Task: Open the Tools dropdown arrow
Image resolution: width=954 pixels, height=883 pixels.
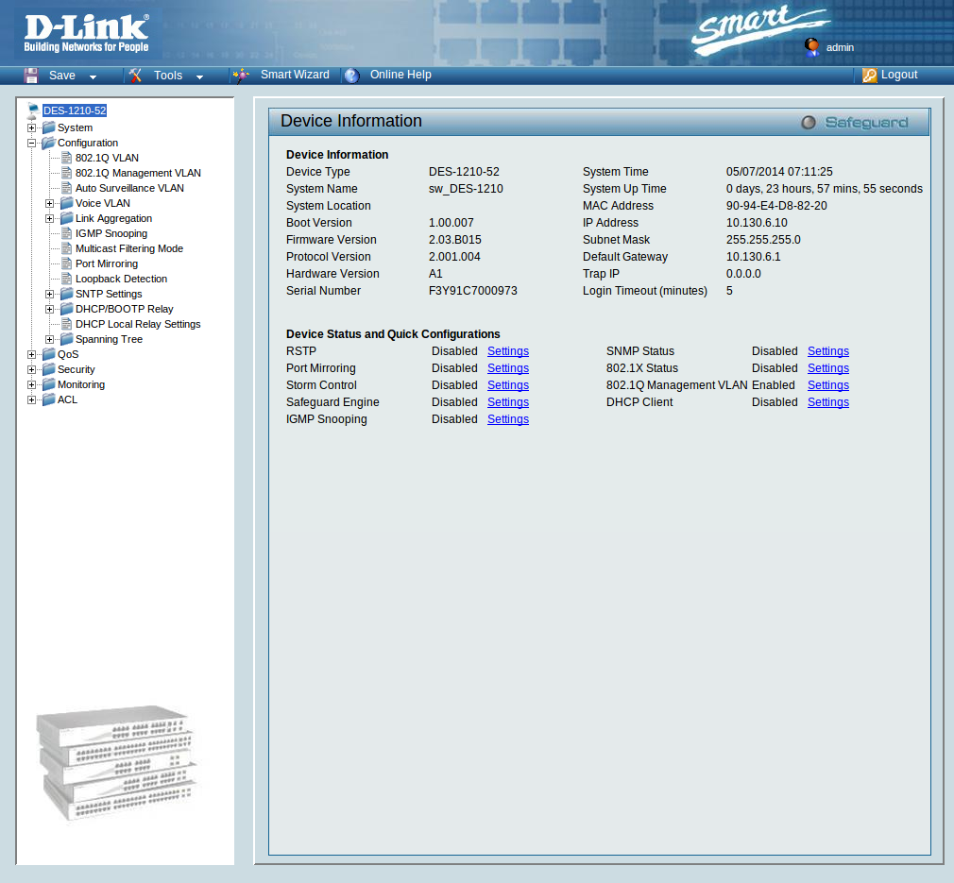Action: 199,77
